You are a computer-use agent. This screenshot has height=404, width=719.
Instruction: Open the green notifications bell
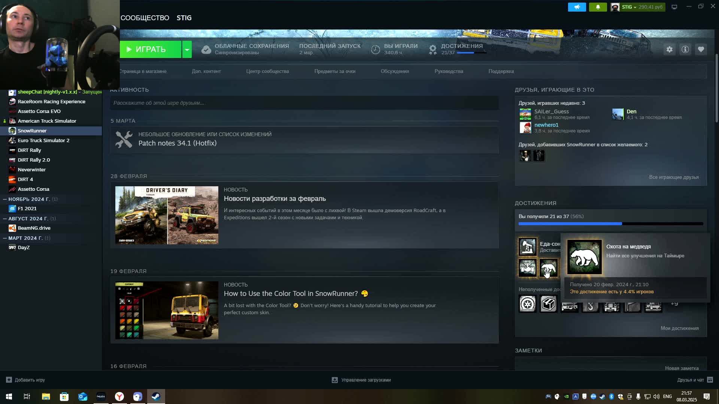pyautogui.click(x=598, y=7)
